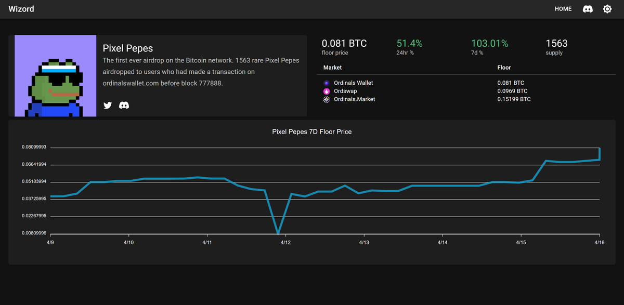The width and height of the screenshot is (624, 305).
Task: Click the Wizord logo title
Action: pyautogui.click(x=21, y=9)
